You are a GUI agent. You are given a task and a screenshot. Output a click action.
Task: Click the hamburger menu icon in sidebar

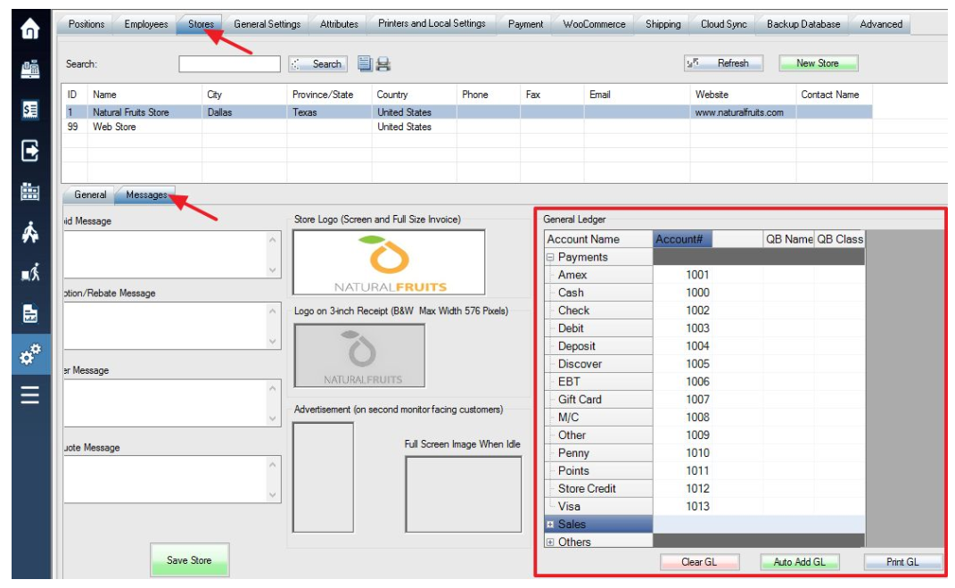[x=30, y=394]
